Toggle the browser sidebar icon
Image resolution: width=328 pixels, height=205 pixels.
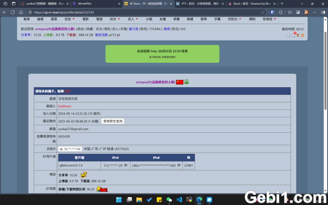(x=323, y=12)
